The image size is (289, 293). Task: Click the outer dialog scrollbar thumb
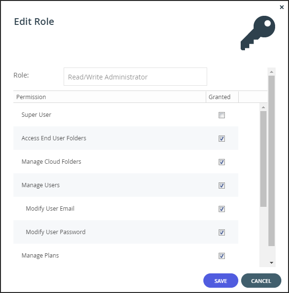tap(271, 161)
